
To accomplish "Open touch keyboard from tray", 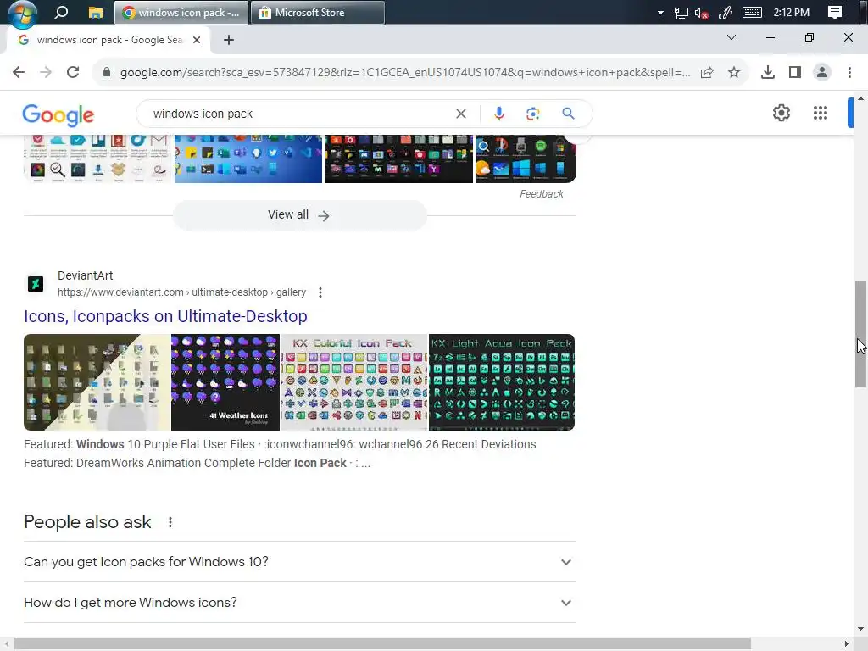I will (752, 12).
